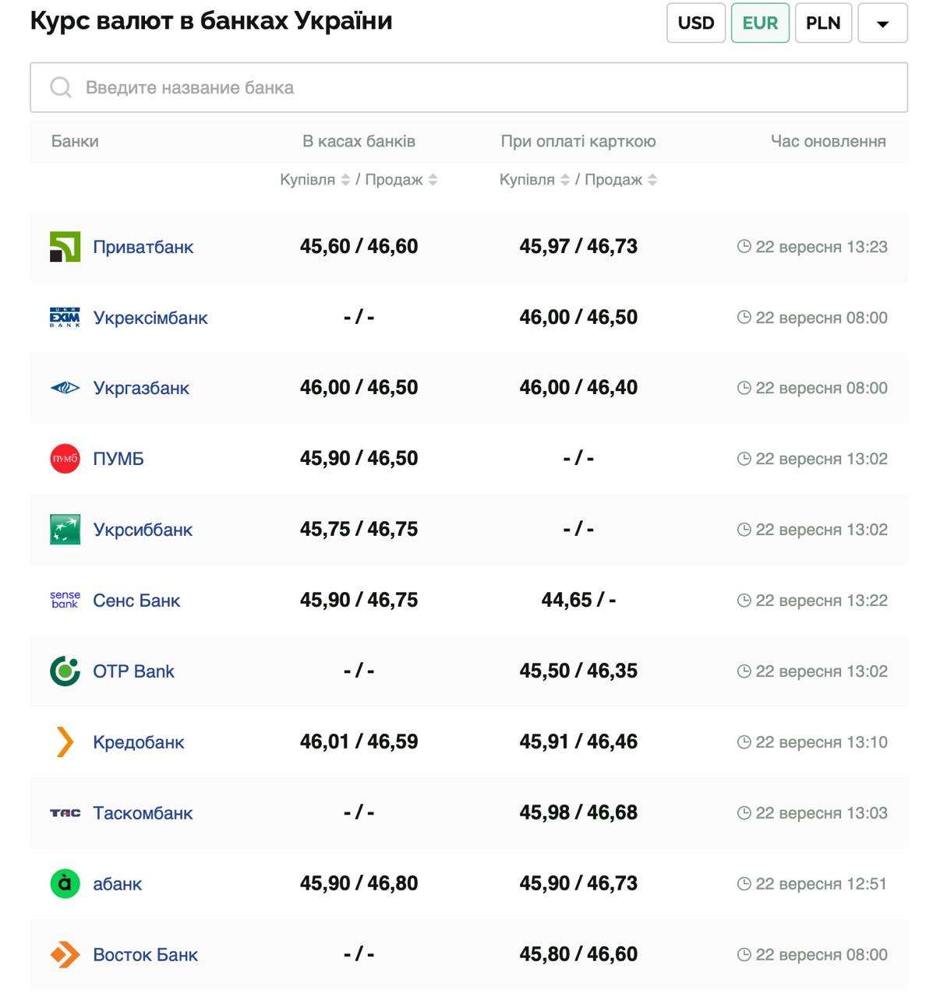Switch currency to PLN
926x997 pixels.
point(822,23)
